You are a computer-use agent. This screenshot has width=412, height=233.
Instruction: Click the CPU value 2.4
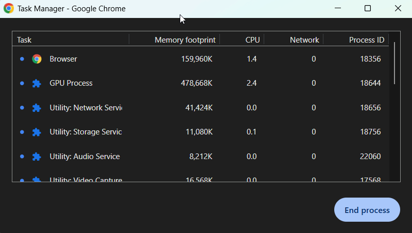click(251, 83)
